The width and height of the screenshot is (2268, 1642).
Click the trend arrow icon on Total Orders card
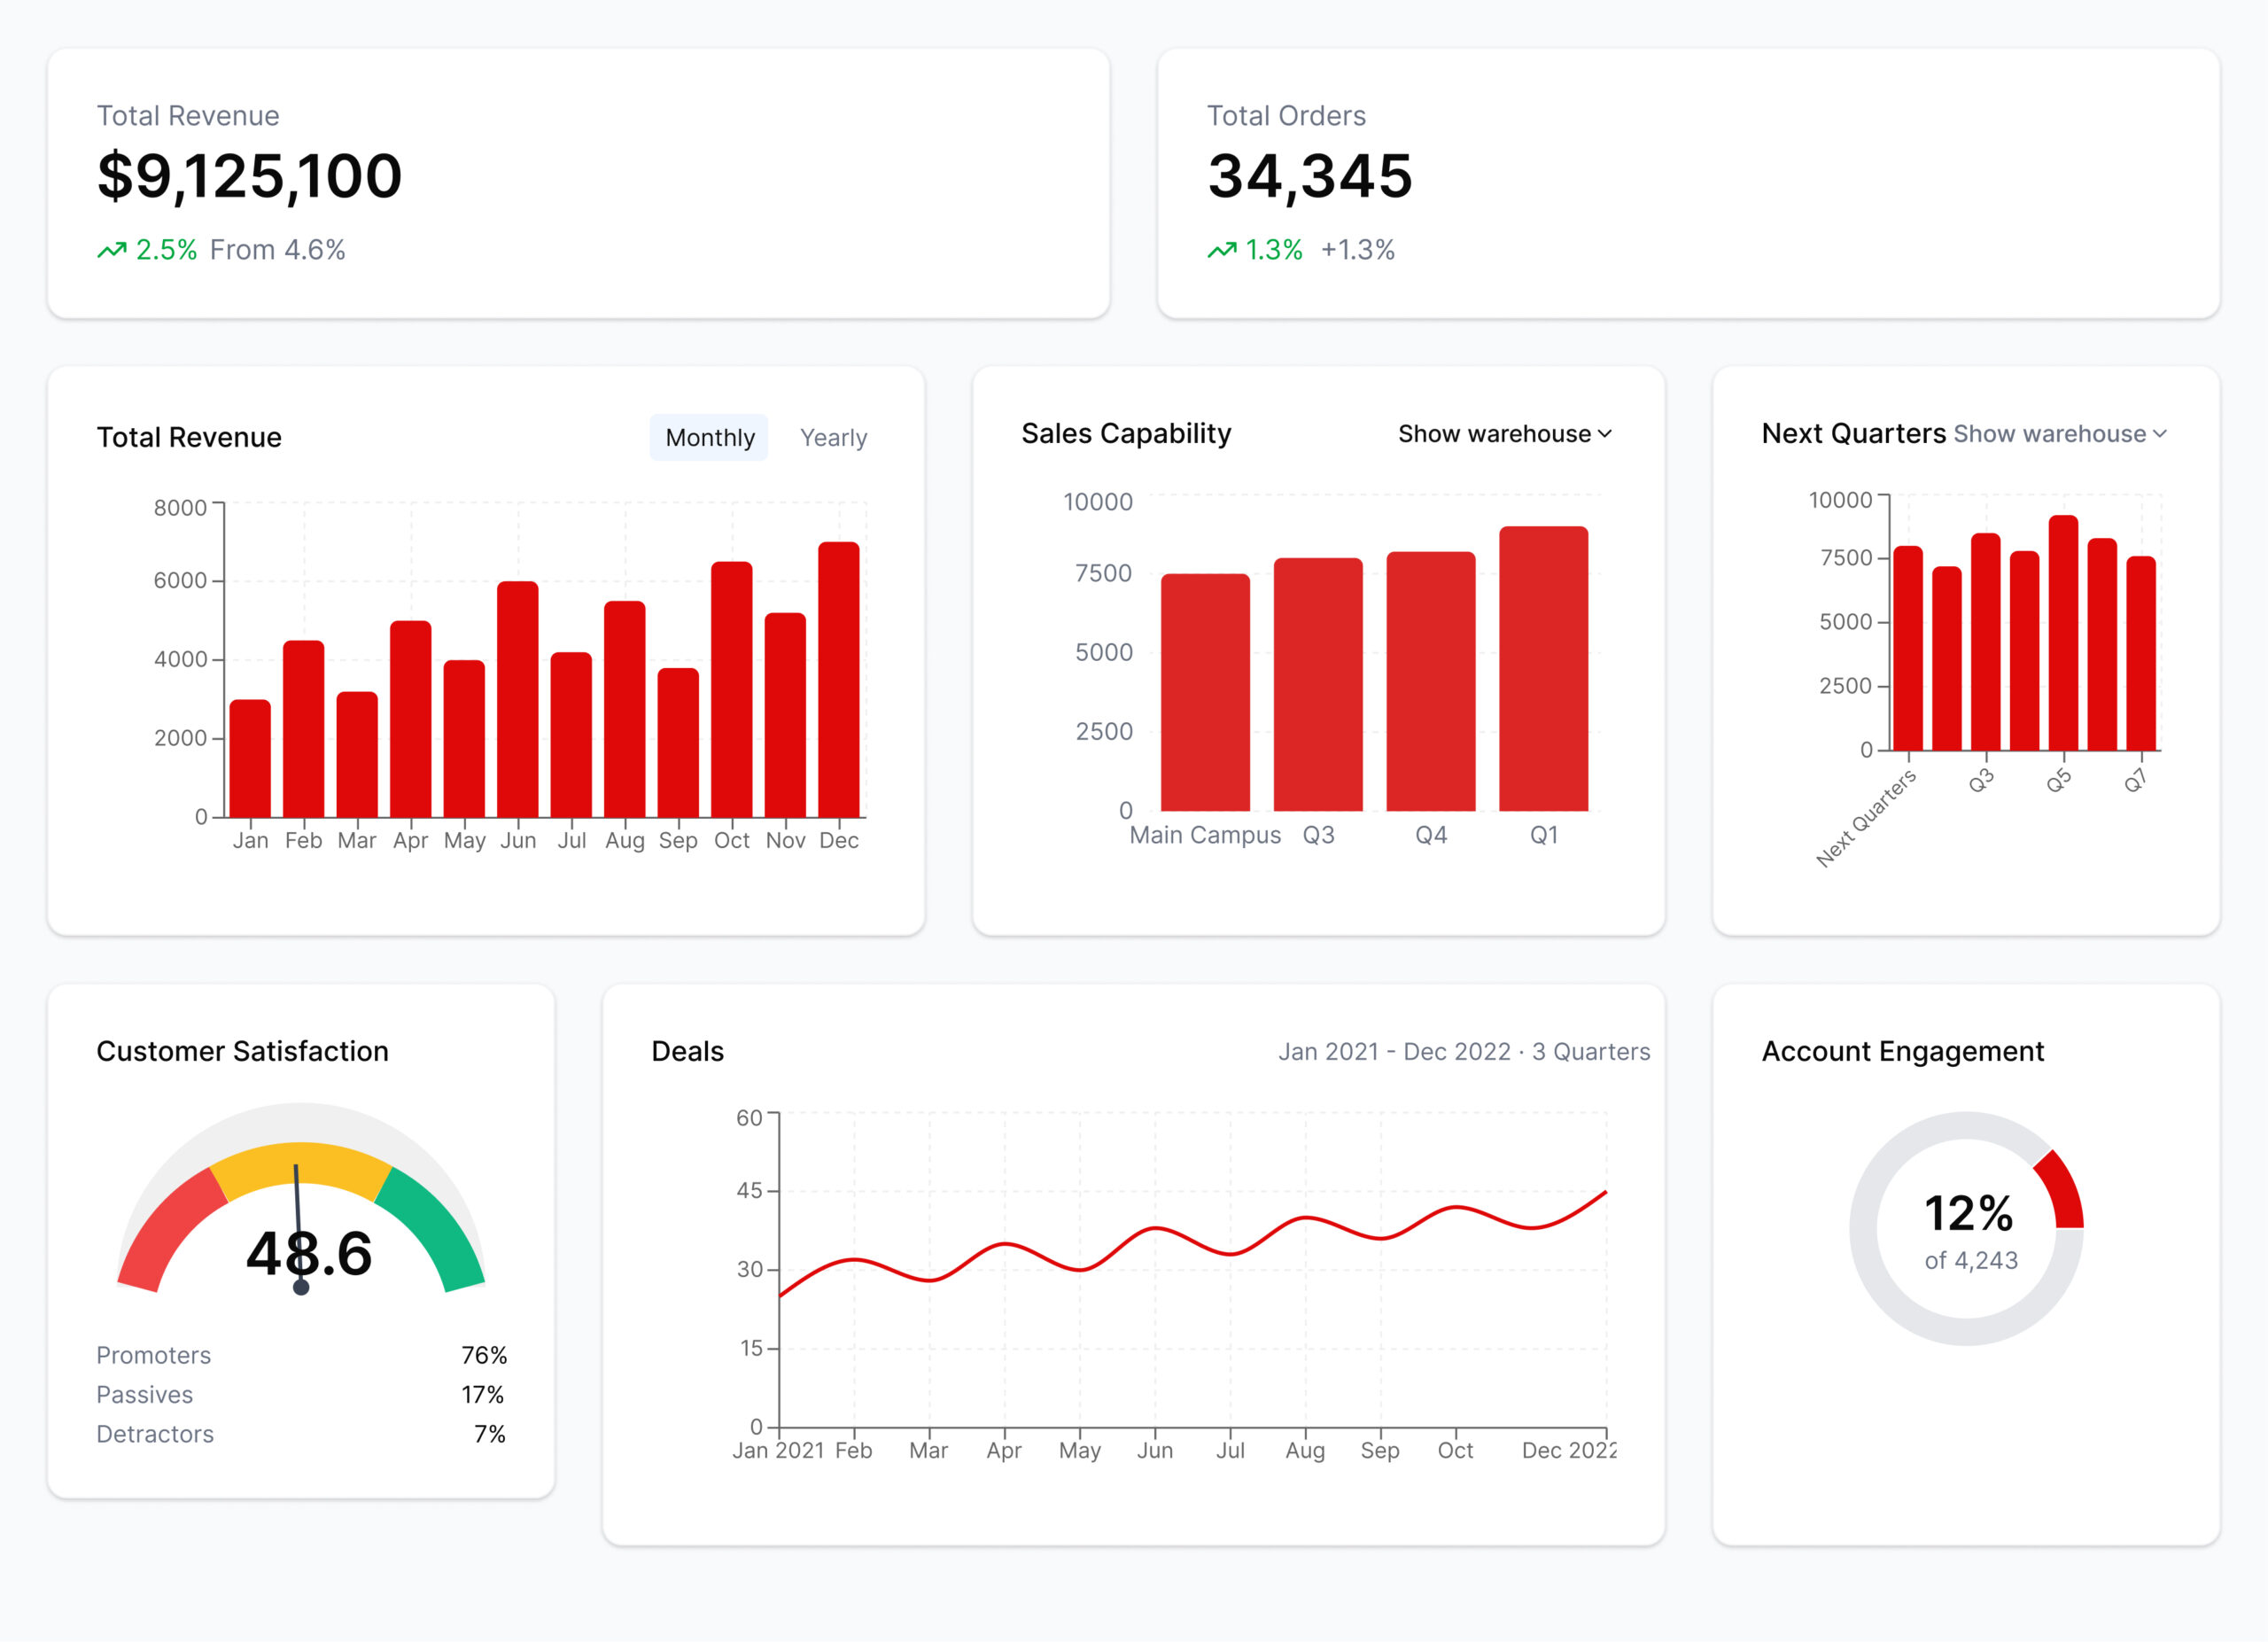[x=1223, y=248]
